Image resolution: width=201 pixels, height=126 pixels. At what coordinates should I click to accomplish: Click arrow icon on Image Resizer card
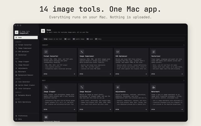point(110,109)
